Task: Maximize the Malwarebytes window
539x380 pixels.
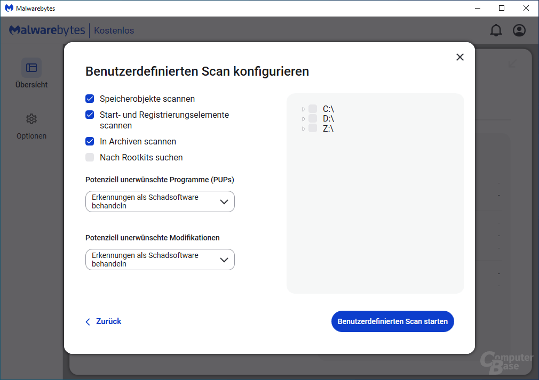Action: click(502, 8)
